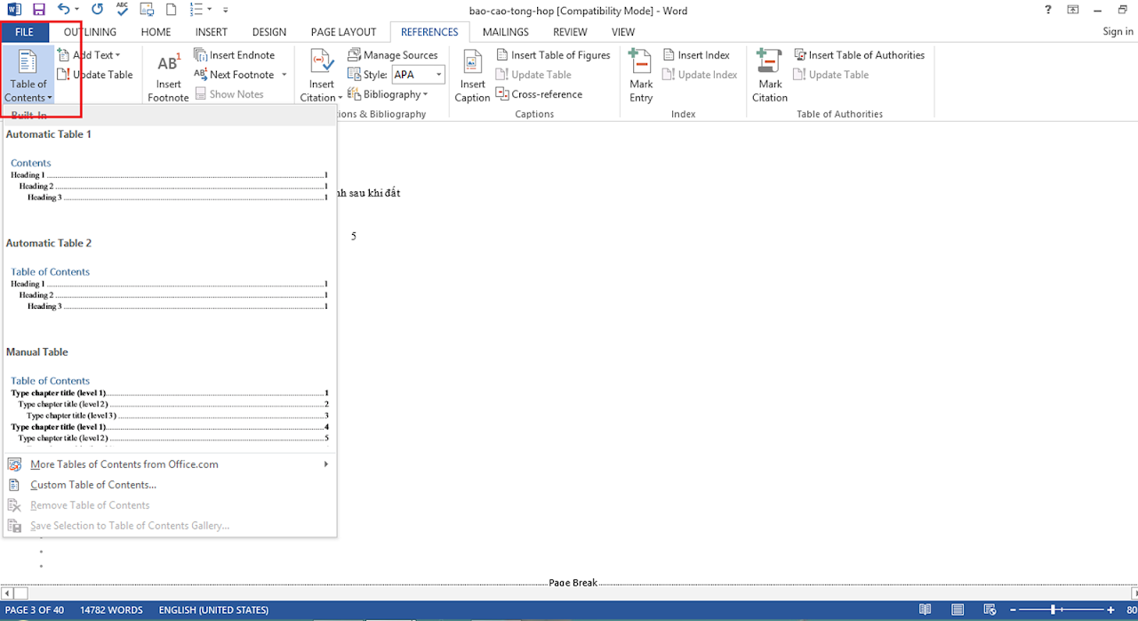Click Update Table in Table of Contents group

95,75
